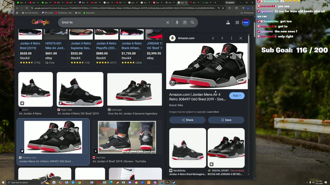Open the Google account avatar
330x185 pixels.
246,23
